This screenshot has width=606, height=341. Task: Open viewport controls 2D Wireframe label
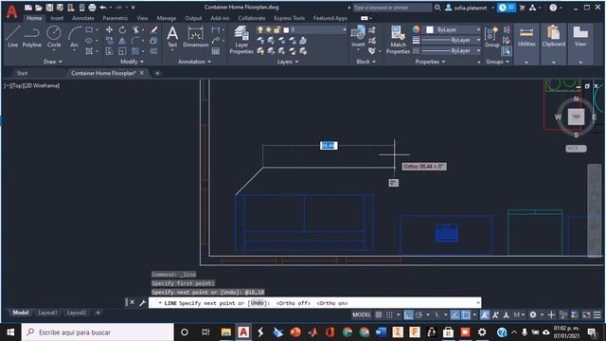tap(43, 85)
